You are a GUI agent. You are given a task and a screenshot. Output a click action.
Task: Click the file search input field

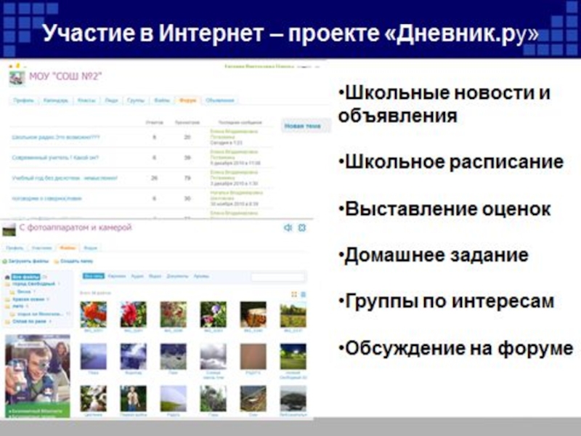277,277
